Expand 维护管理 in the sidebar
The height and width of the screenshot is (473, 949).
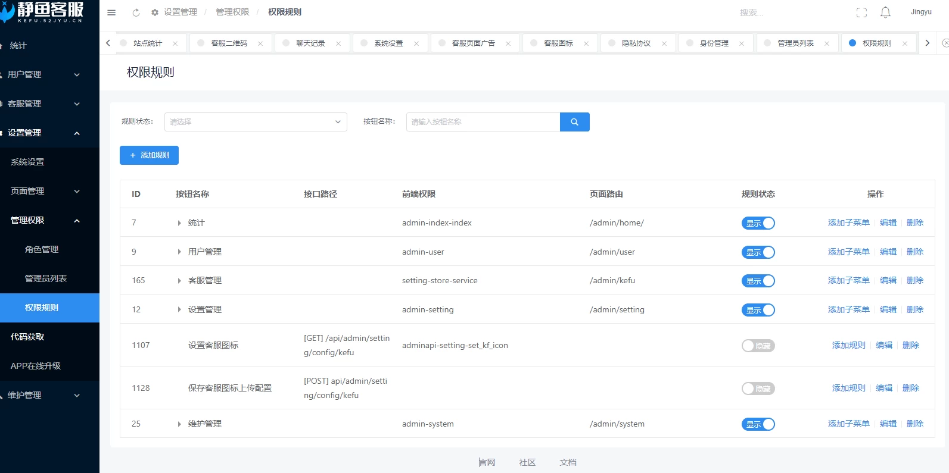tap(42, 395)
